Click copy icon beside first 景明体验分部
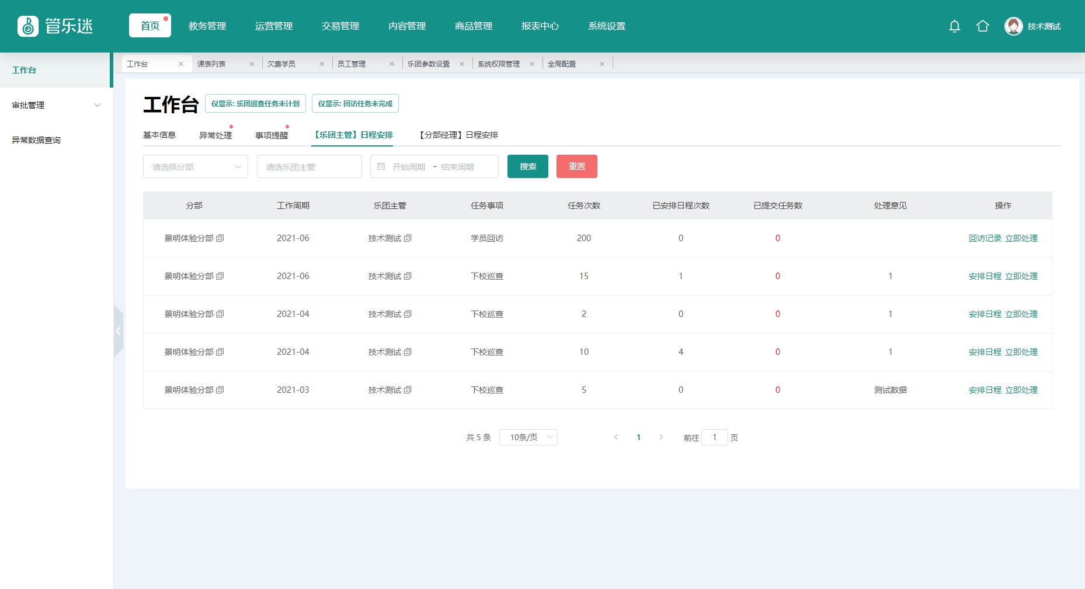This screenshot has width=1085, height=589. click(x=220, y=238)
